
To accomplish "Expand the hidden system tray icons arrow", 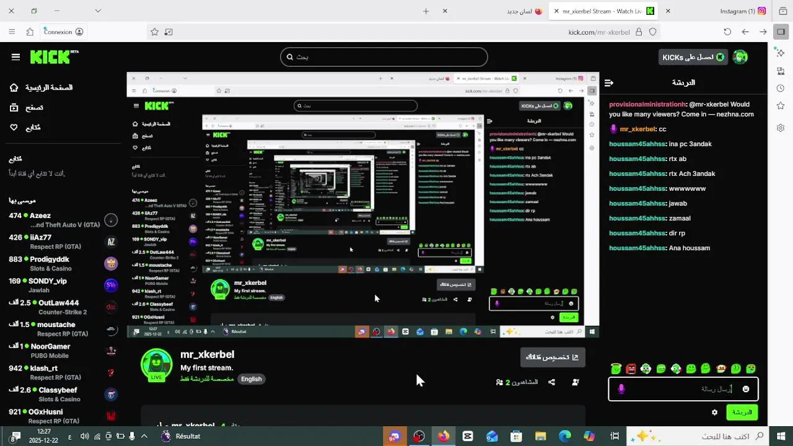I will (x=144, y=436).
